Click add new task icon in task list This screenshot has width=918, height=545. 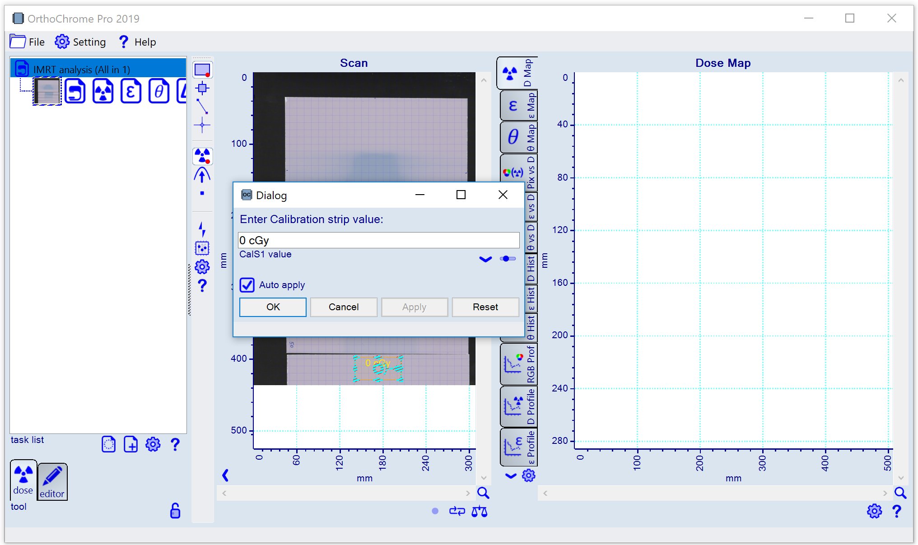pos(130,444)
